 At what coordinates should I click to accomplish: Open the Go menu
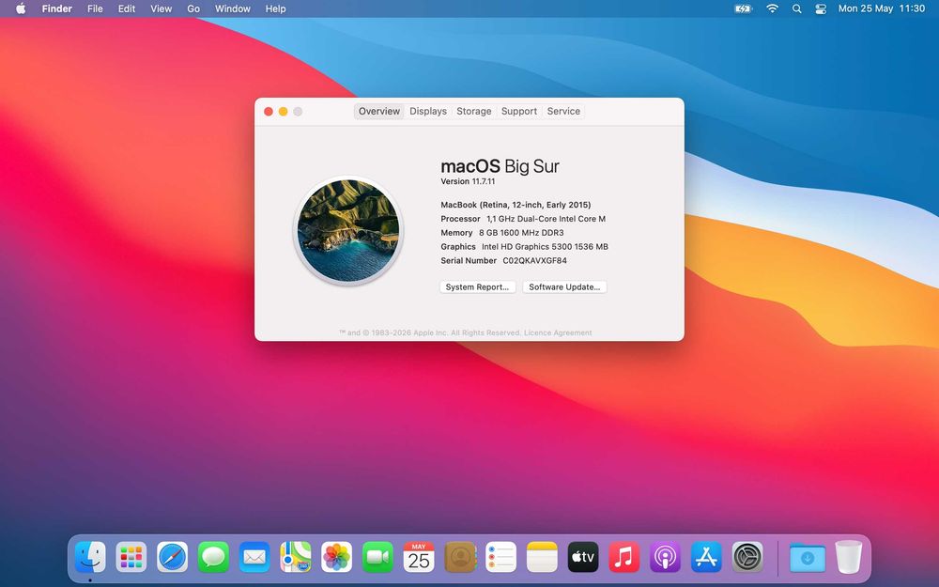coord(193,8)
